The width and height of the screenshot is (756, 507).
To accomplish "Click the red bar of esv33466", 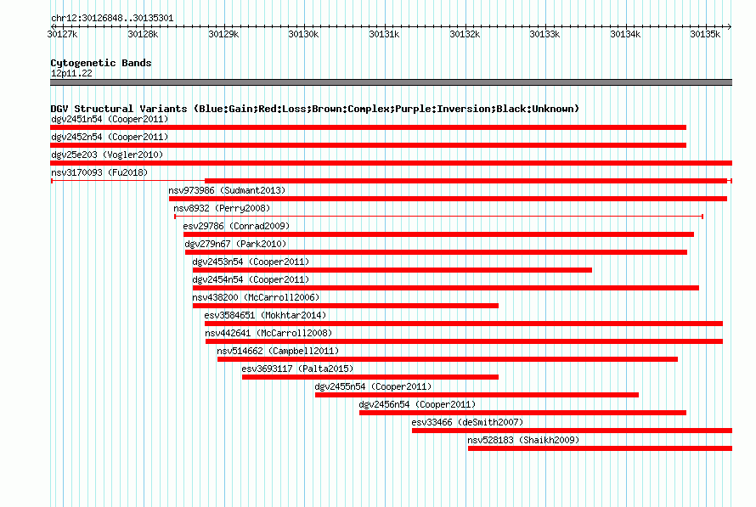I will pyautogui.click(x=572, y=431).
